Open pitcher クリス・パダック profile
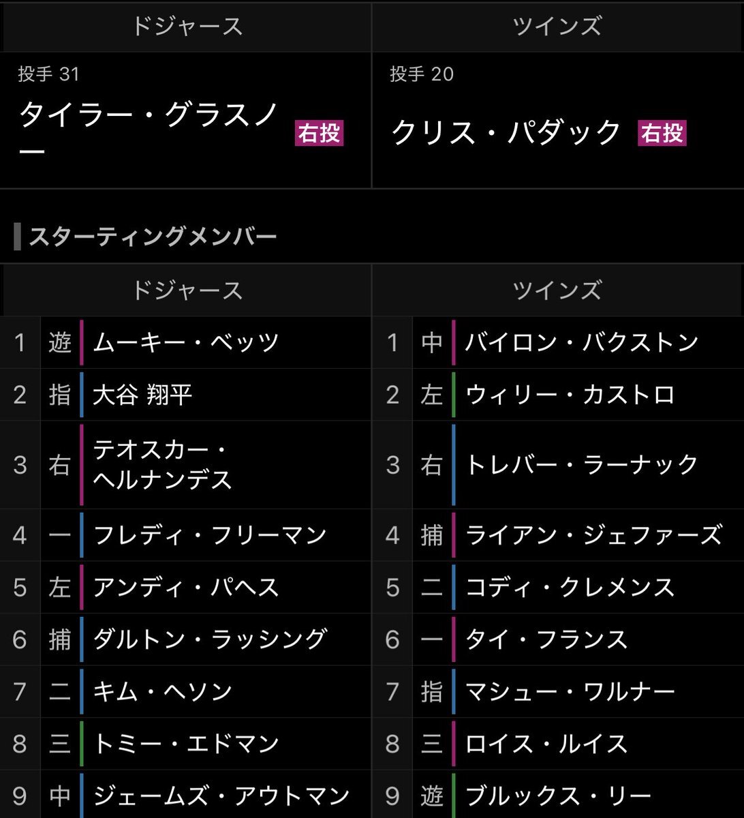 point(506,132)
